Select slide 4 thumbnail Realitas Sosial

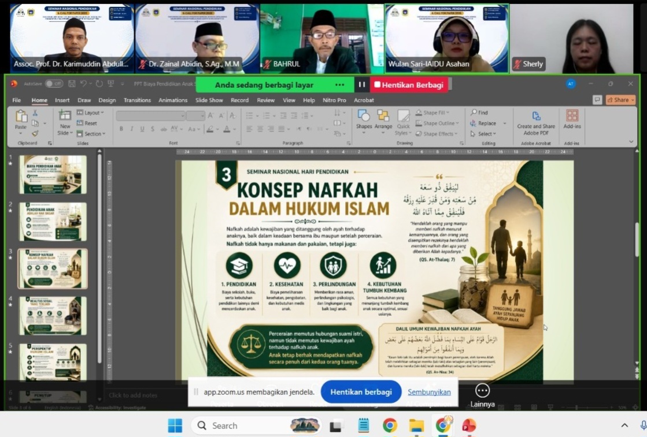pyautogui.click(x=53, y=316)
